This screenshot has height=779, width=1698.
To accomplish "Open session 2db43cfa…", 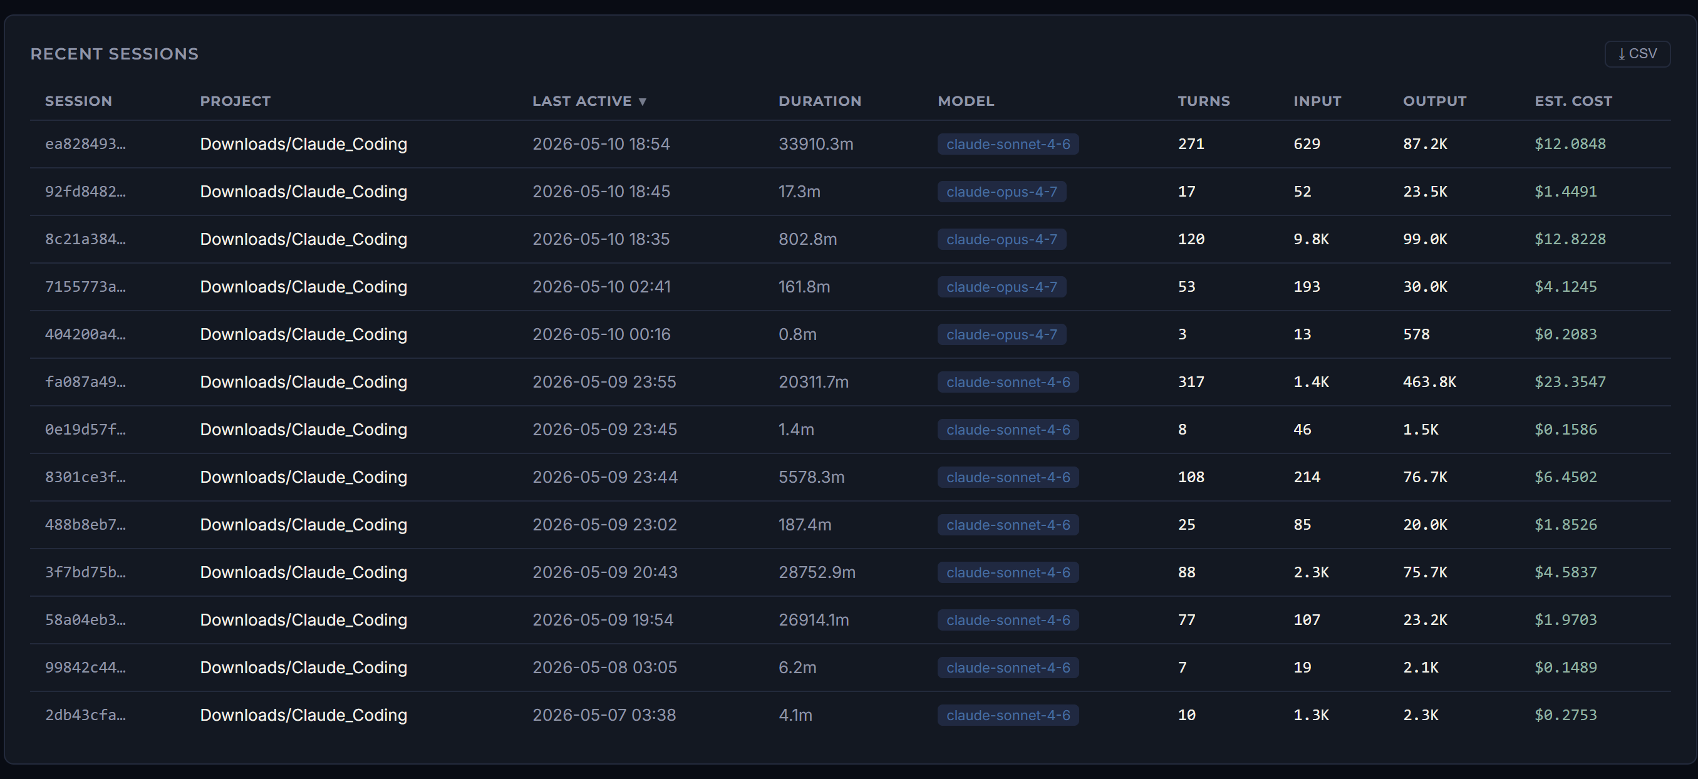I will click(x=85, y=715).
